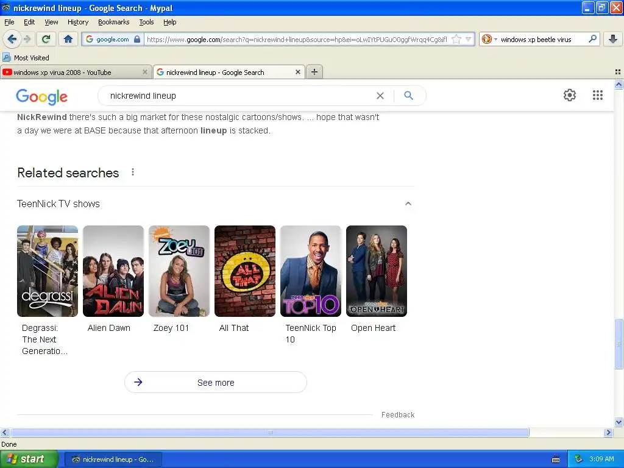Go back to the previous page
The height and width of the screenshot is (468, 624).
[12, 39]
